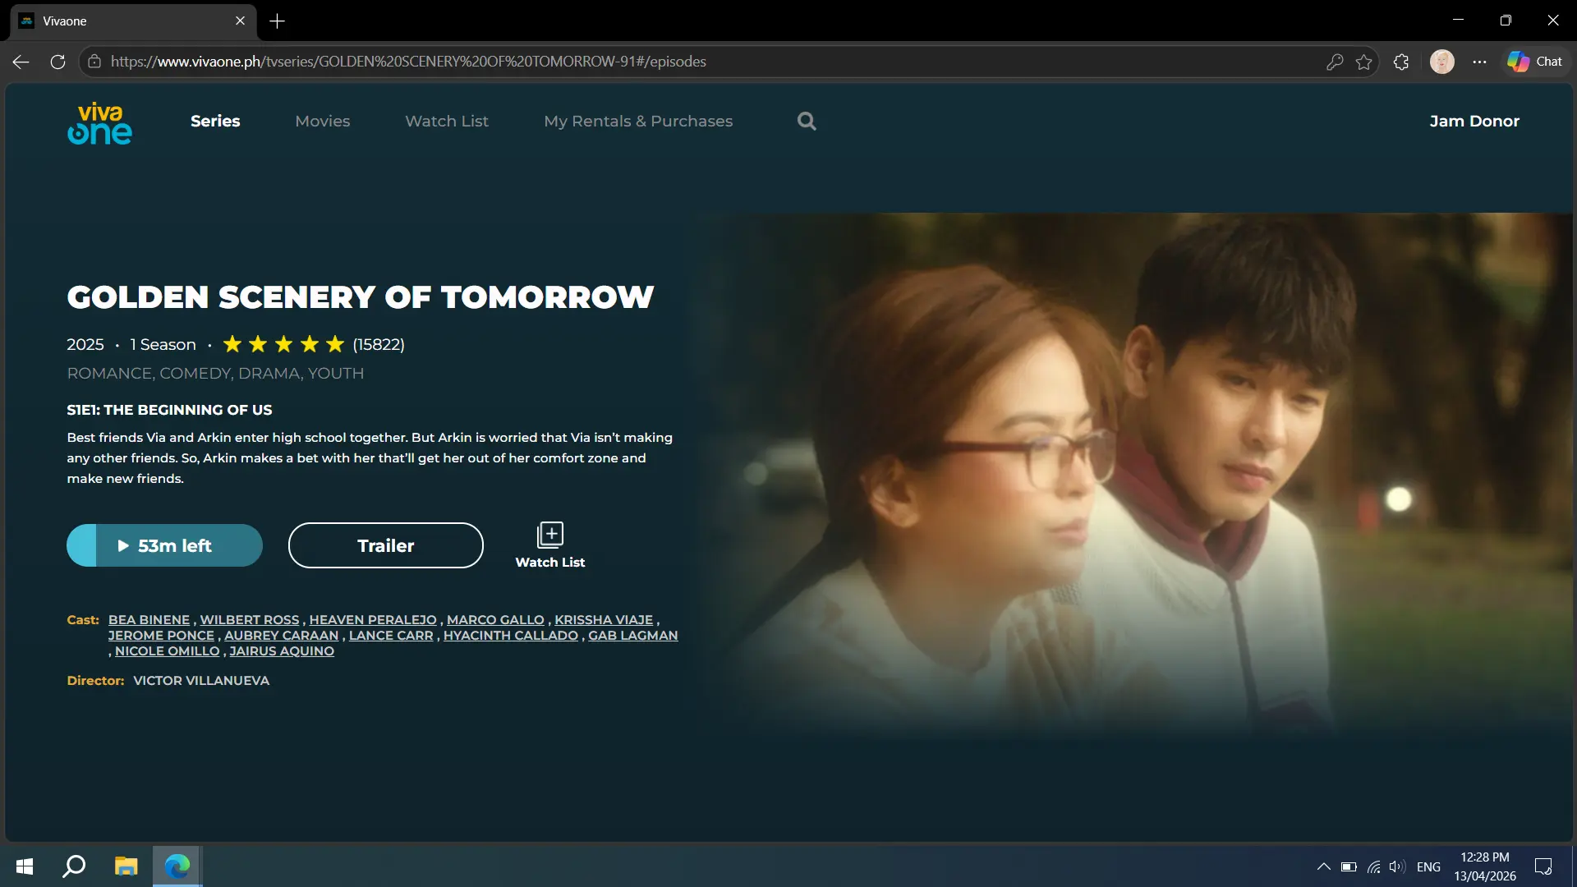Click genre line ROMANCE, COMEDY, DRAMA, YOUTH
The height and width of the screenshot is (887, 1577).
tap(215, 374)
